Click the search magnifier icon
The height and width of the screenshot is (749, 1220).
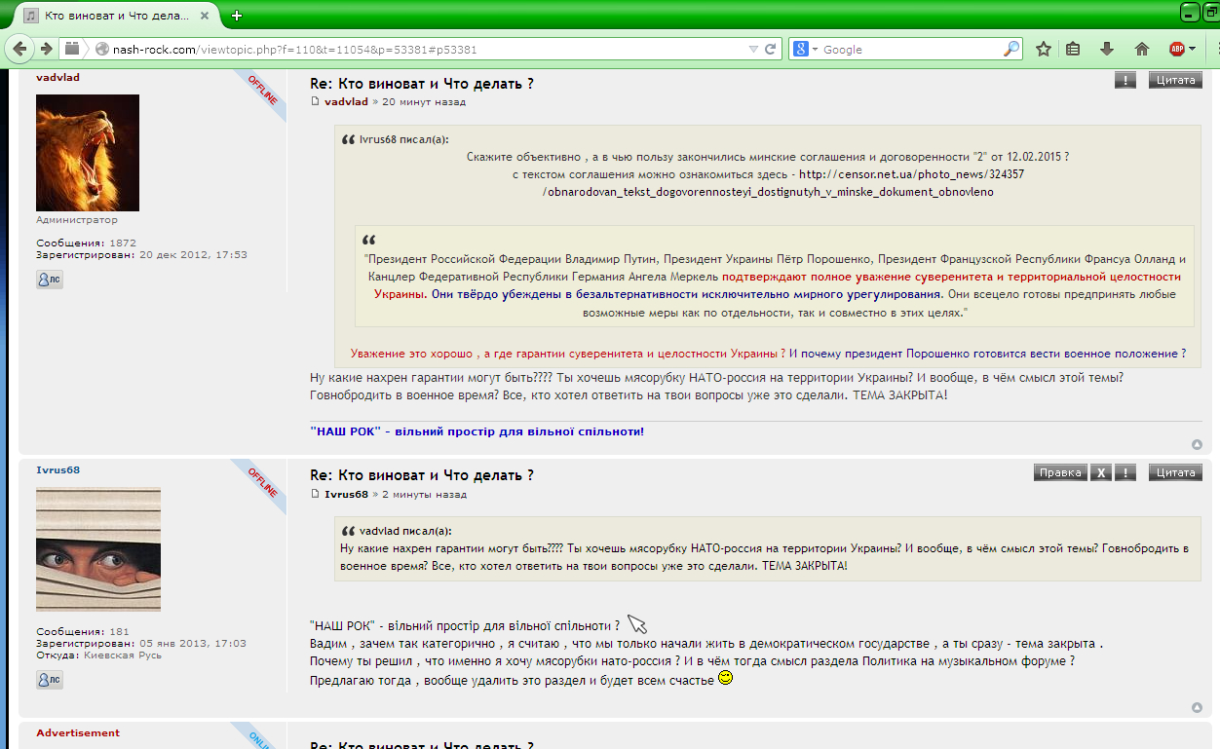1012,49
